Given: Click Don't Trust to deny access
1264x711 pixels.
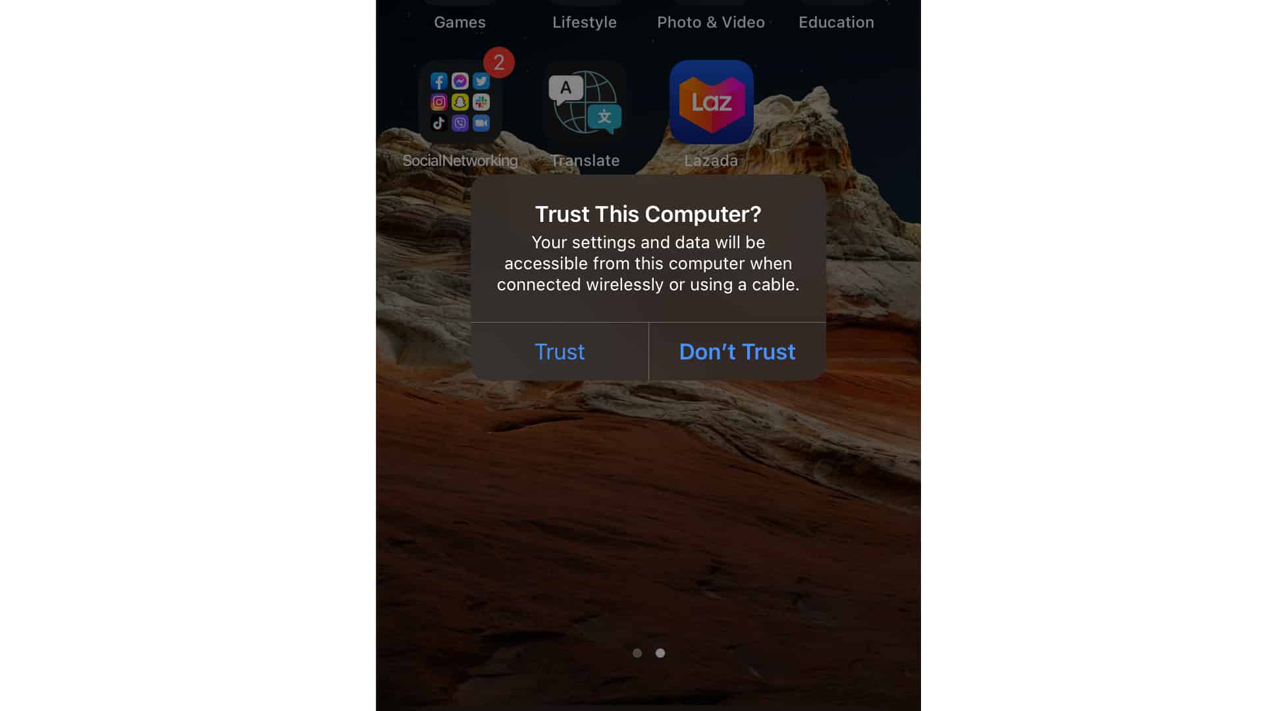Looking at the screenshot, I should [737, 351].
